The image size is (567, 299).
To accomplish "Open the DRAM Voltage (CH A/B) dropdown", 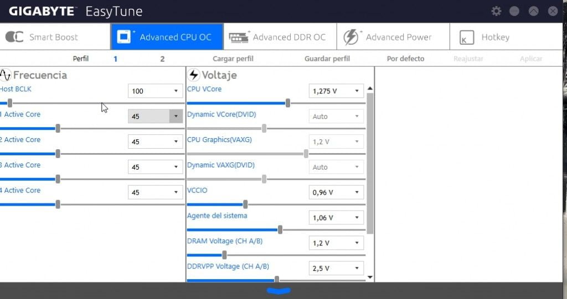I will (336, 243).
